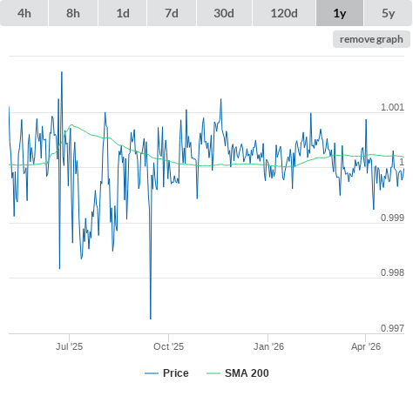Image resolution: width=413 pixels, height=396 pixels.
Task: Click the blue Price legend line marker
Action: pyautogui.click(x=152, y=373)
